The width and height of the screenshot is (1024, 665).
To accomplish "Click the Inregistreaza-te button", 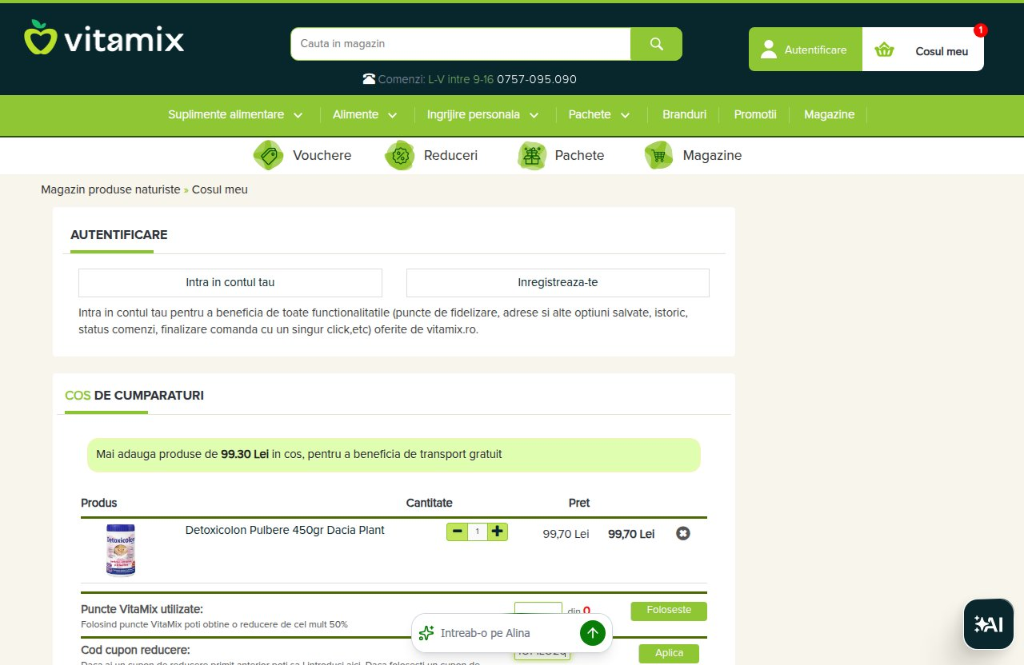I will pyautogui.click(x=558, y=283).
